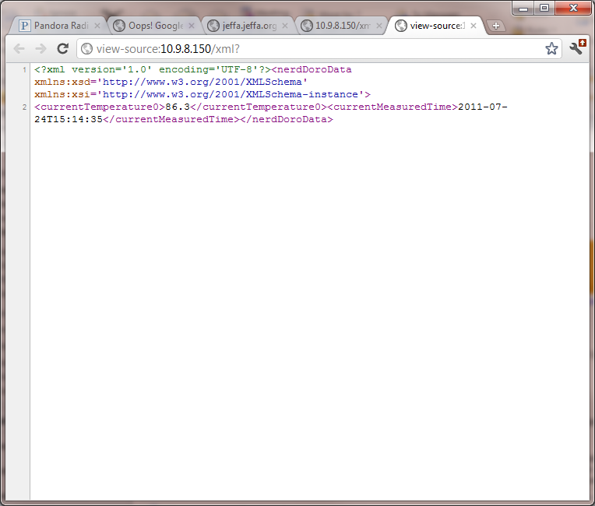Switch to the jeffa.jeffa.org tab

(245, 26)
